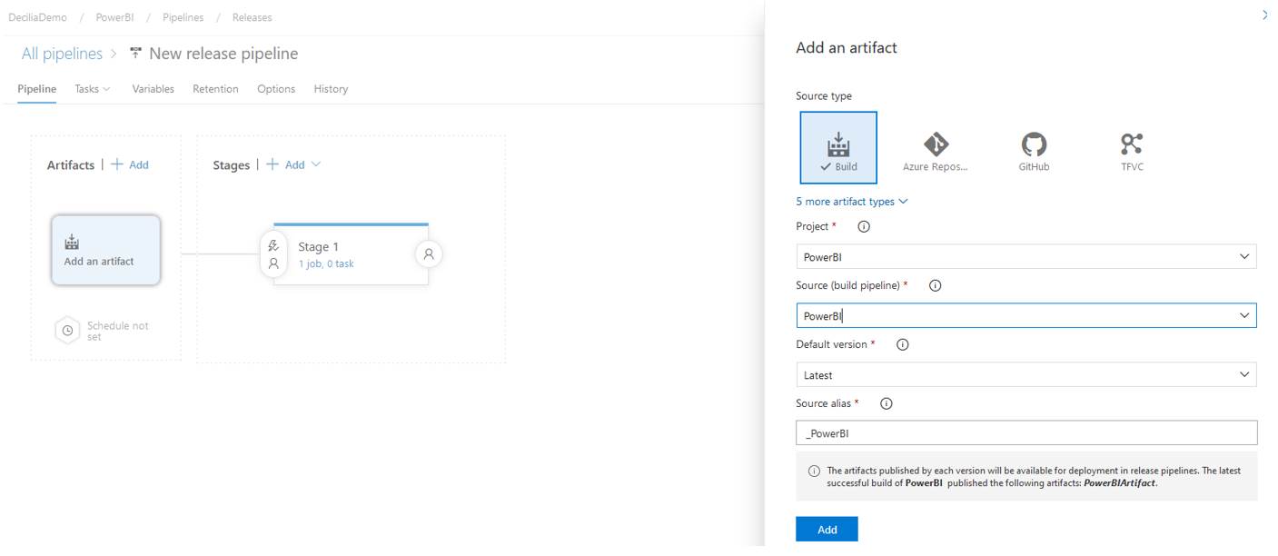Click the Artifacts section heading
The image size is (1278, 556).
tap(71, 164)
